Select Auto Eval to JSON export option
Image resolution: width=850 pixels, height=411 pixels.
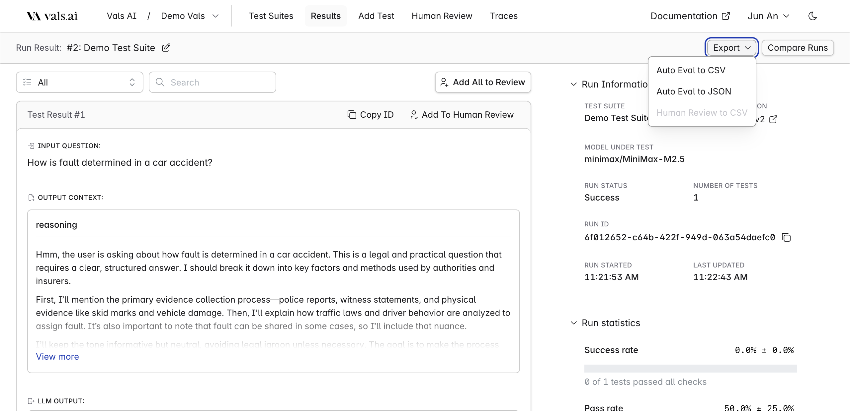694,91
